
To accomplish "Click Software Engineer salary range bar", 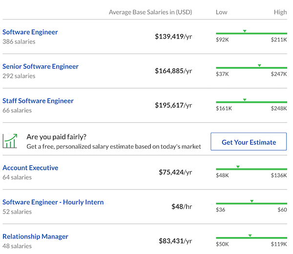I will pos(251,34).
